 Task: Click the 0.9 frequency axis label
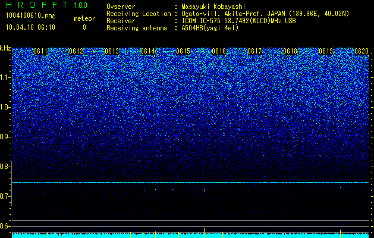pos(5,137)
